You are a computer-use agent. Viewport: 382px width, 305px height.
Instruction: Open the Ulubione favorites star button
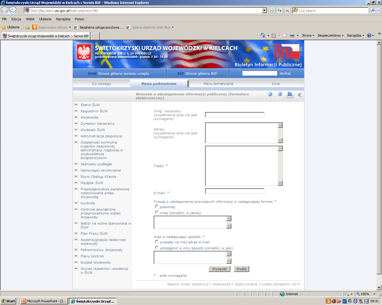pyautogui.click(x=11, y=27)
